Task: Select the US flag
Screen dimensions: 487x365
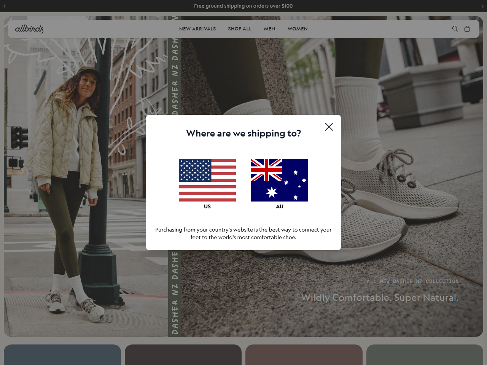Action: 207,180
